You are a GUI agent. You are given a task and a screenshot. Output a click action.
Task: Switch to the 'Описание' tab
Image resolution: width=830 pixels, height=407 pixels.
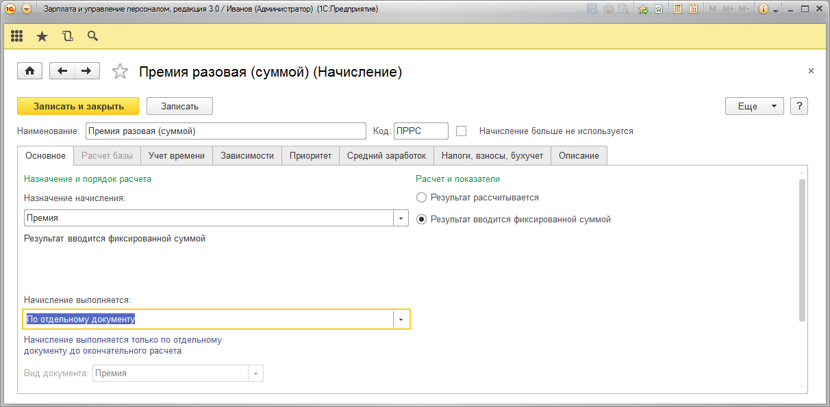tap(579, 155)
